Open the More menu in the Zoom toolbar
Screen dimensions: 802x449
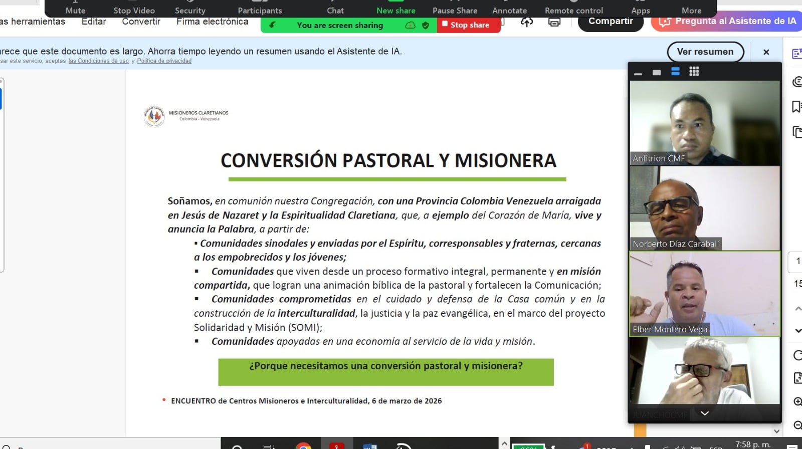[x=691, y=9]
